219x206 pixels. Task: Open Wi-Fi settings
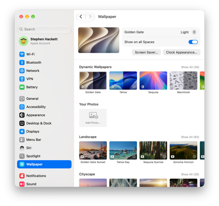pos(44,54)
